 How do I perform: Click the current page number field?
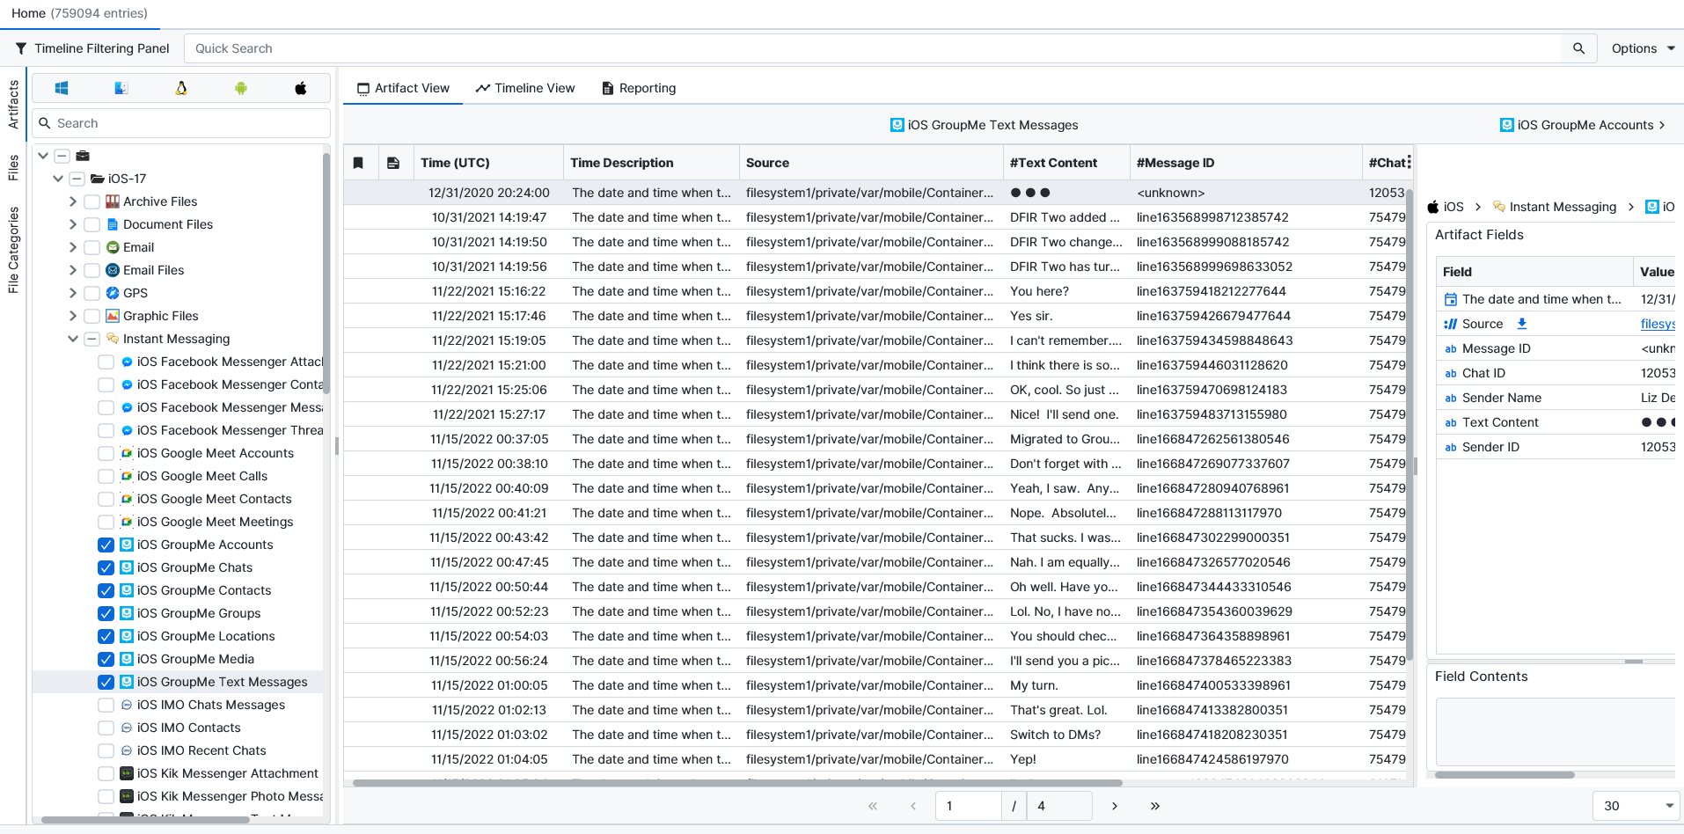click(969, 806)
